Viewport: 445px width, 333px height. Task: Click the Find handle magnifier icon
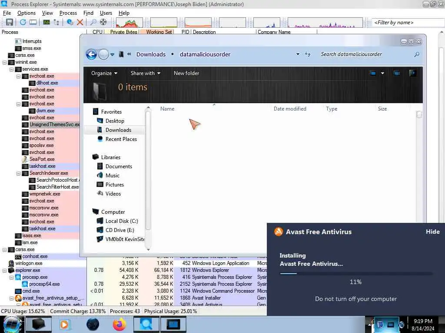click(x=93, y=22)
